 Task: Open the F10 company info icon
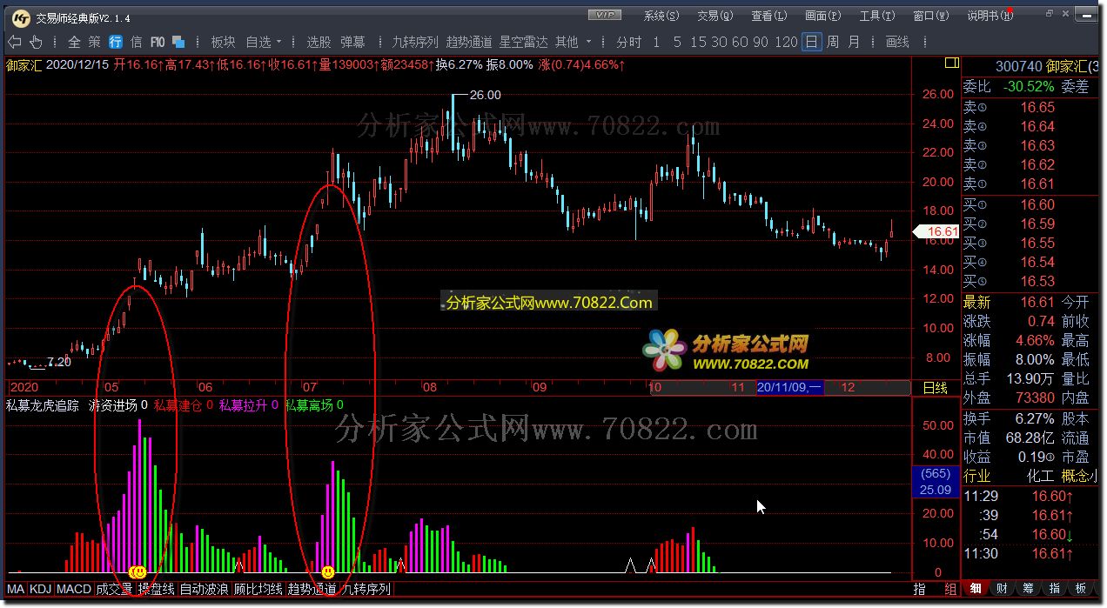(158, 42)
